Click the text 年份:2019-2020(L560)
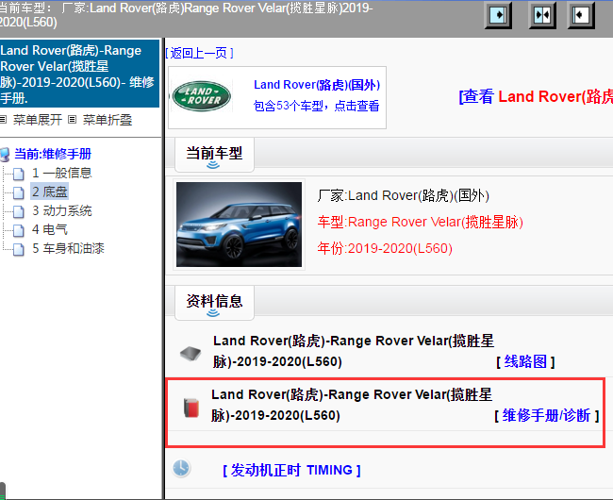The height and width of the screenshot is (500, 613). 385,248
